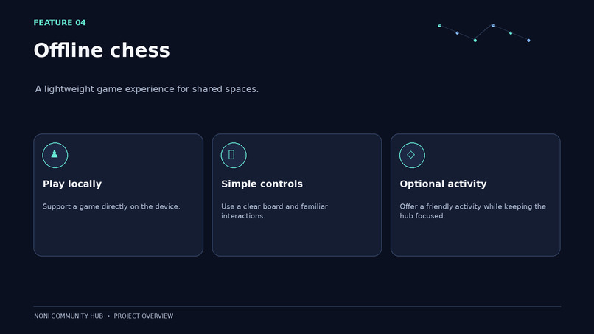The image size is (594, 334).
Task: Select the 'Play locally' card heading
Action: (x=72, y=184)
